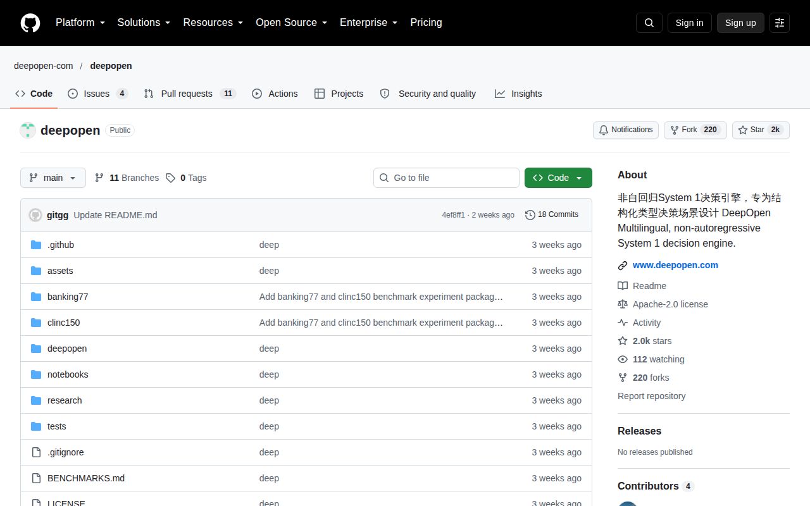Open the search magnifier button
810x506 pixels.
point(649,23)
